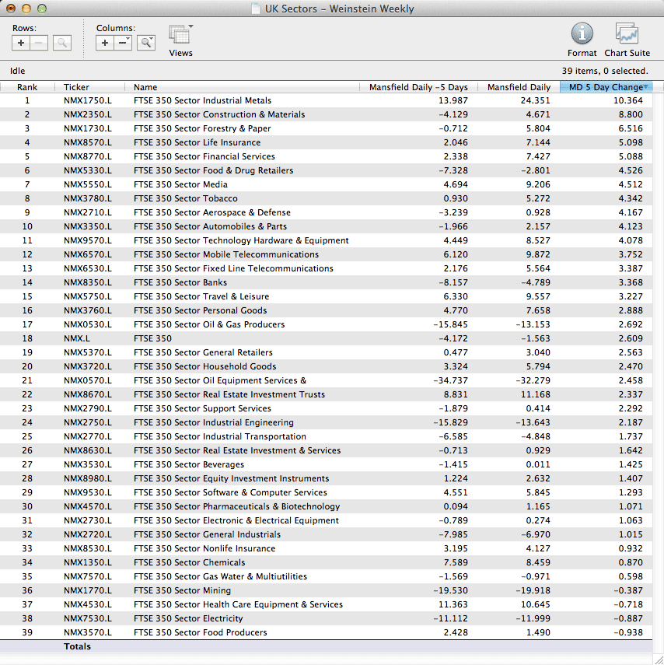Viewport: 664px width, 665px height.
Task: Open the remove column minus dropdown
Action: 124,43
